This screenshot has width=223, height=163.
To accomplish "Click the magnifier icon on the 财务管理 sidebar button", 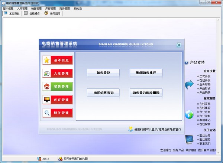I will coord(46,113).
